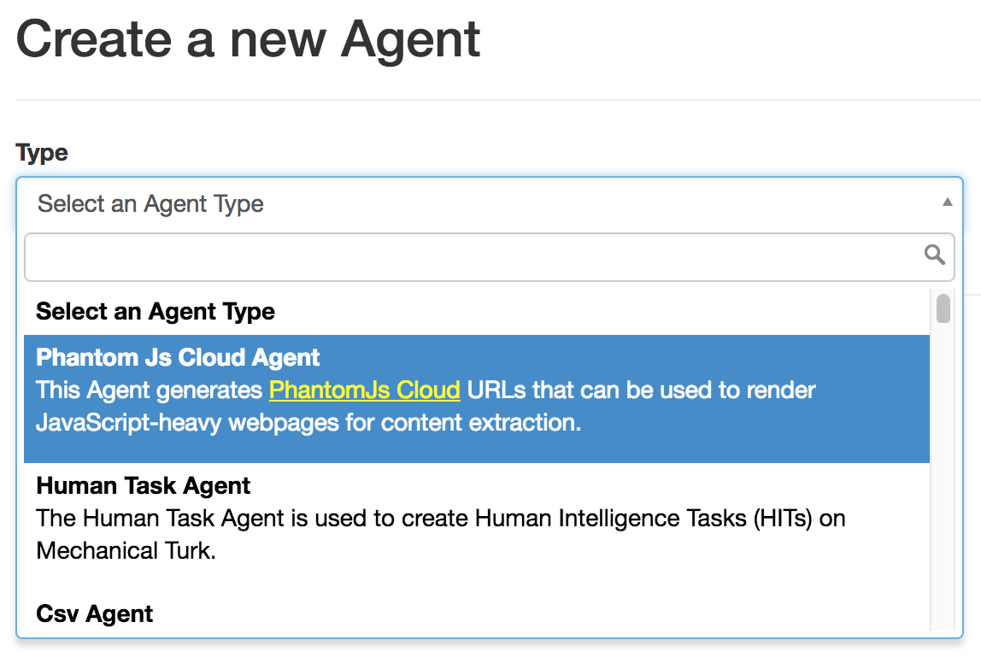This screenshot has width=981, height=663.
Task: Focus the agent type search field
Action: tap(490, 257)
